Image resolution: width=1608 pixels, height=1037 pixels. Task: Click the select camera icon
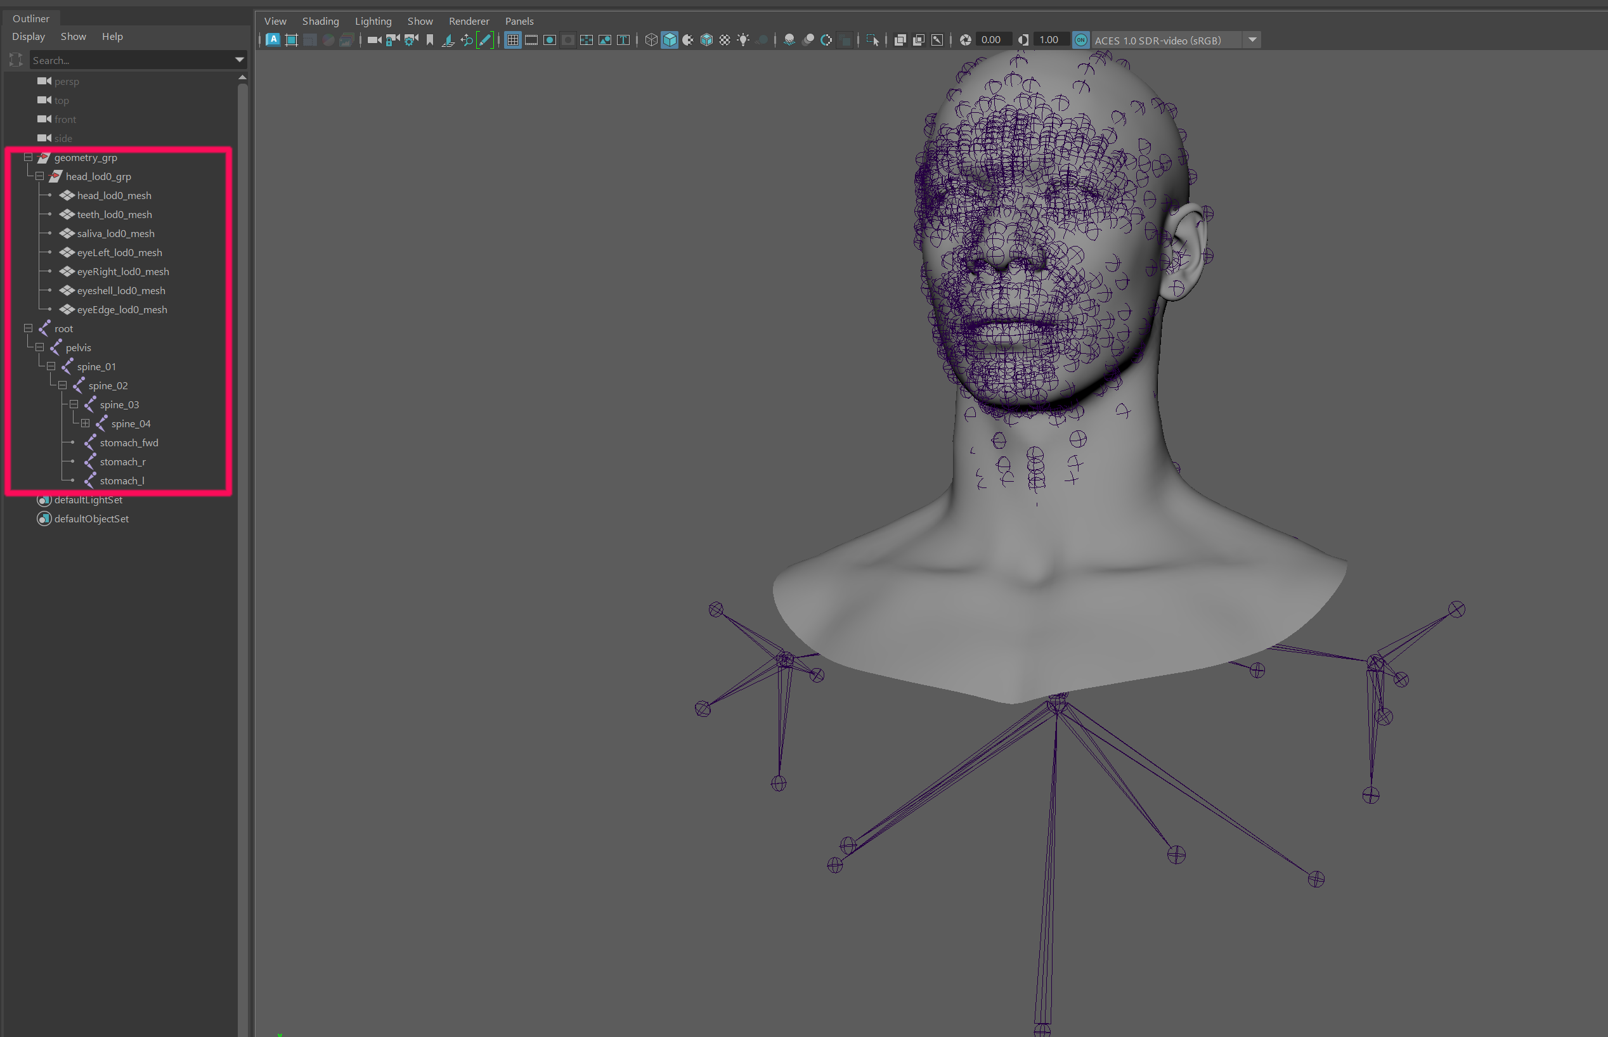(x=374, y=41)
